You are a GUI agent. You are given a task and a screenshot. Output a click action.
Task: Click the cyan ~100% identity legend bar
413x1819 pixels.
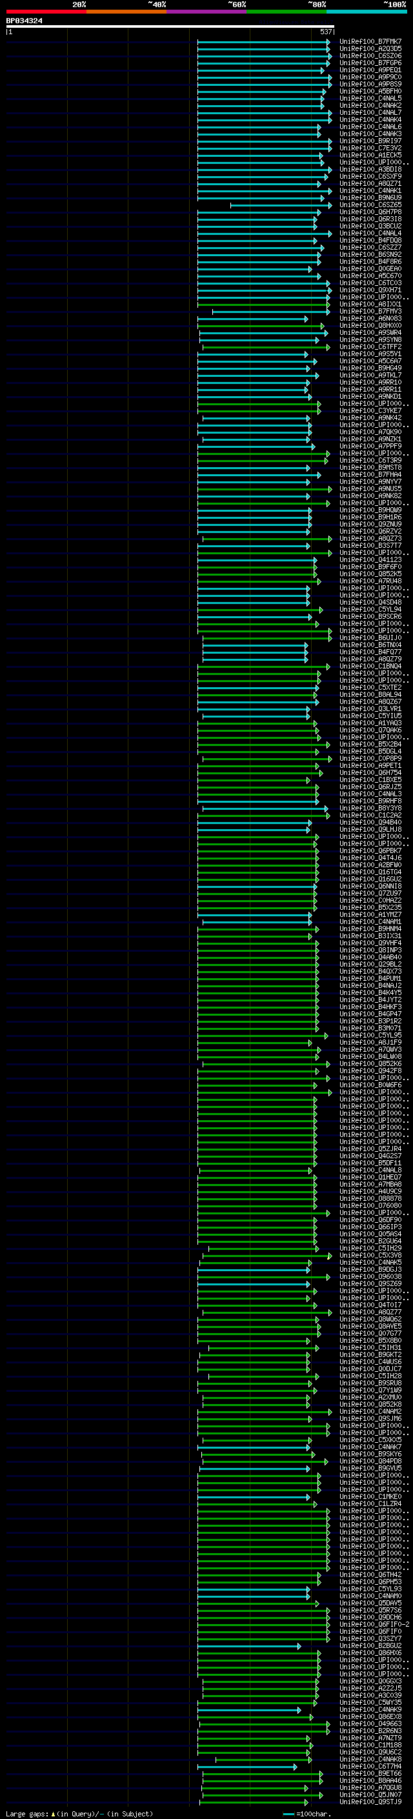(367, 12)
